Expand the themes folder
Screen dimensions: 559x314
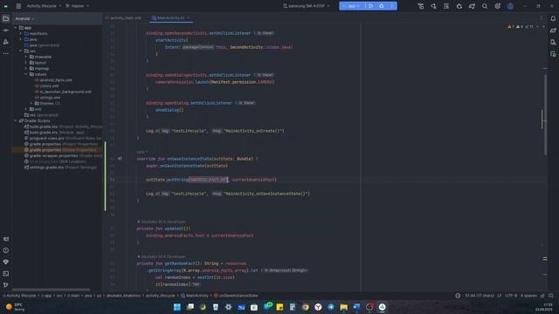pos(31,103)
